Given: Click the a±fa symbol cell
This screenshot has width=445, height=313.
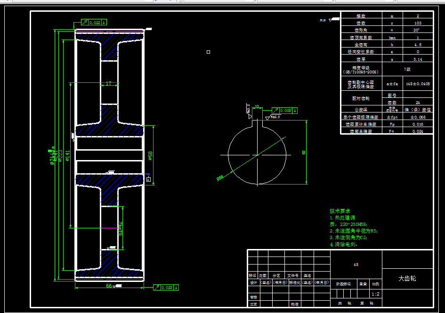Looking at the screenshot, I should tap(392, 84).
